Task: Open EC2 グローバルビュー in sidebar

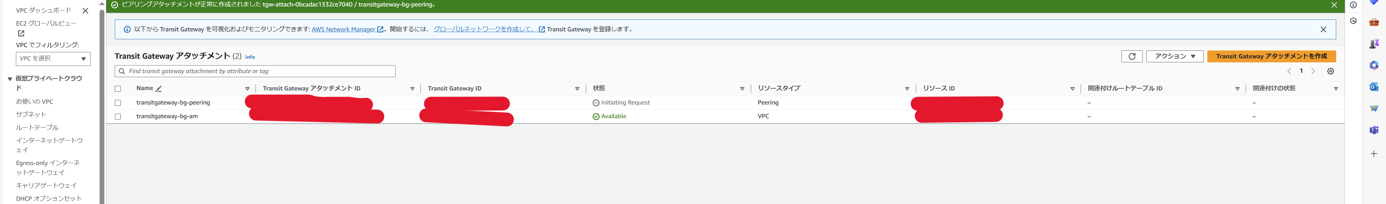Action: [46, 24]
